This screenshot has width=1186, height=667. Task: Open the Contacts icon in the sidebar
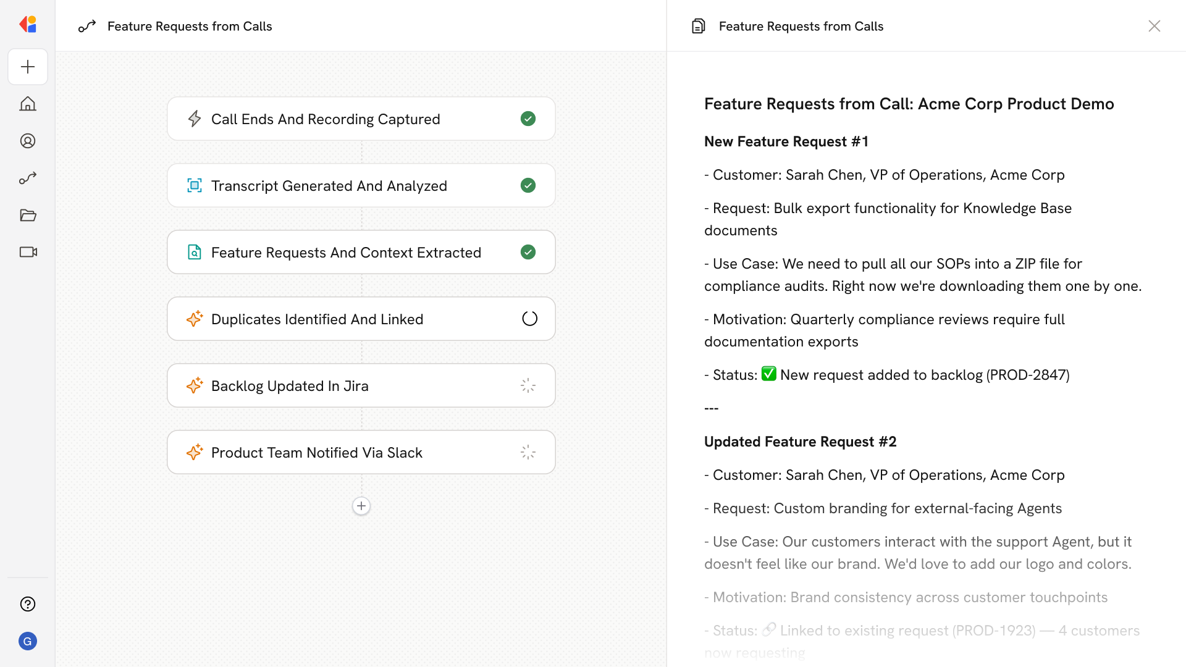(x=27, y=141)
